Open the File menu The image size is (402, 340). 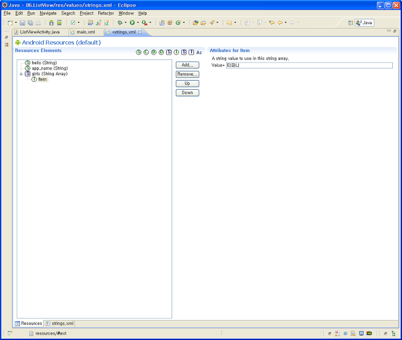pos(7,13)
